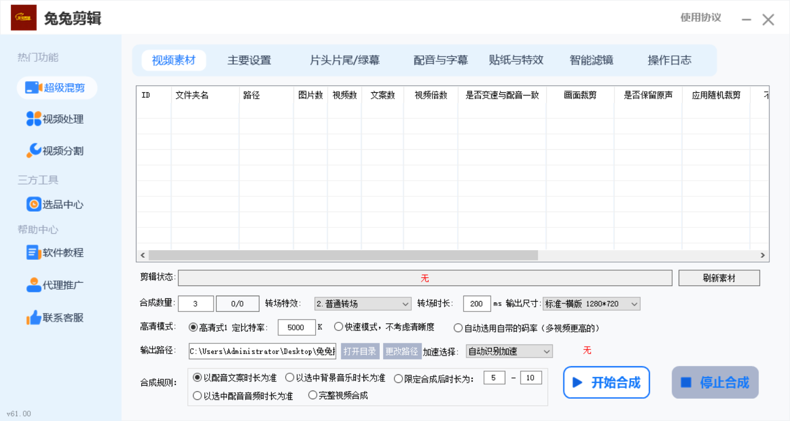
Task: Choose 完整视频合成 rule
Action: [x=312, y=396]
